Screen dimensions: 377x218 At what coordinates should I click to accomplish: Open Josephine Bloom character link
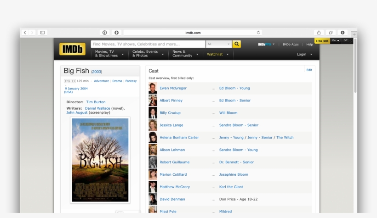click(x=234, y=174)
